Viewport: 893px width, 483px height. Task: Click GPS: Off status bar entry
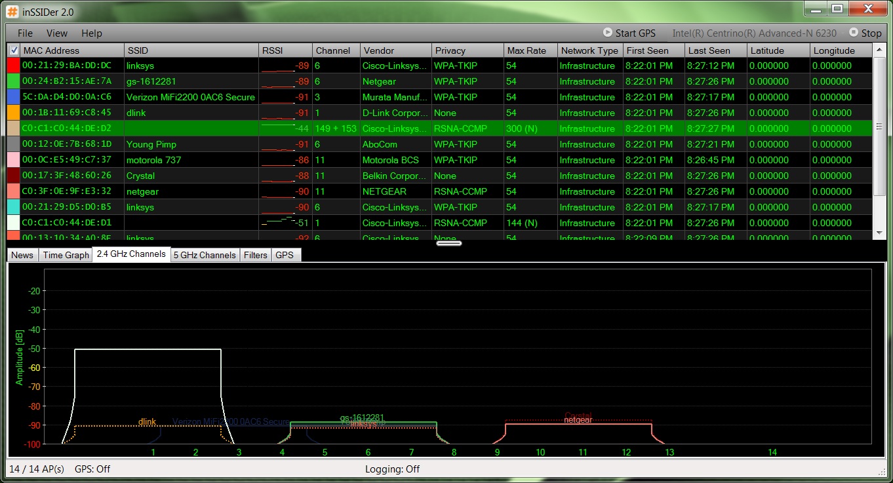[x=92, y=469]
